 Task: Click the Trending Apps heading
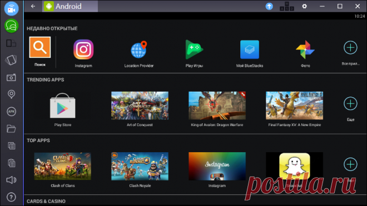pos(46,80)
